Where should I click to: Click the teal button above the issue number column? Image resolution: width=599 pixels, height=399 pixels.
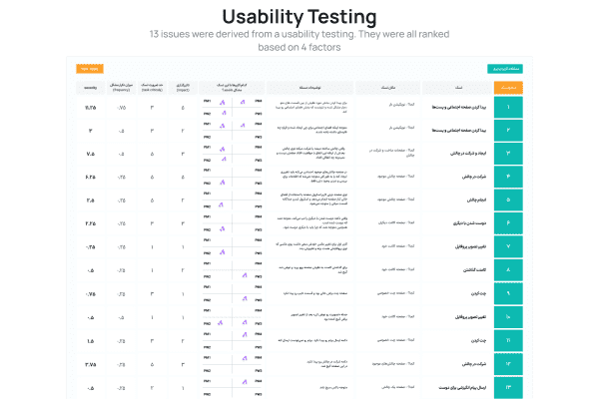pyautogui.click(x=505, y=69)
